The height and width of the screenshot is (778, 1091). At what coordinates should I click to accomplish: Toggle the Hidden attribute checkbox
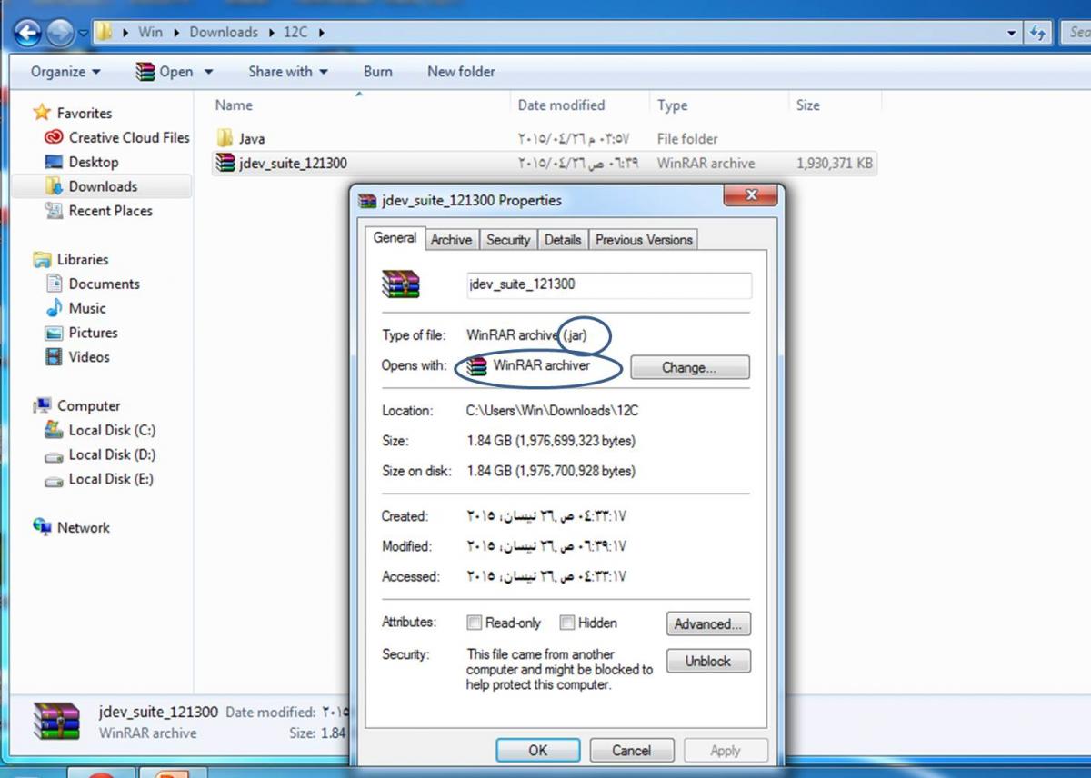coord(566,623)
